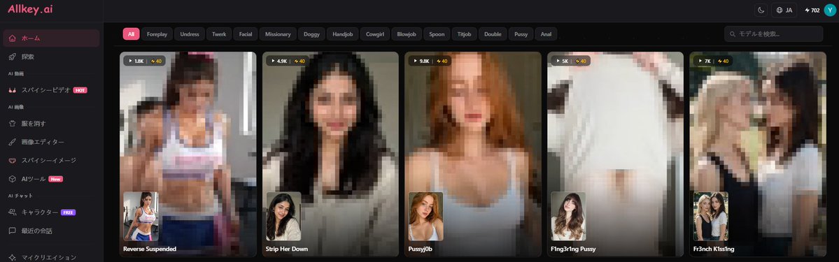The width and height of the screenshot is (839, 262).
Task: Open the Fr3nch K1ss1ng card title
Action: (x=714, y=249)
